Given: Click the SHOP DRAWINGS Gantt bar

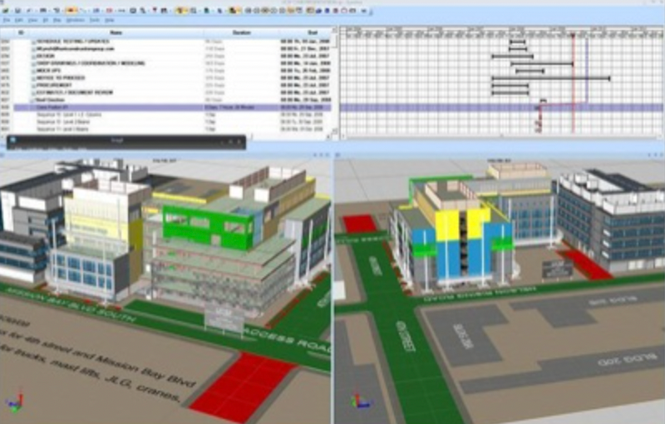Looking at the screenshot, I should point(542,64).
